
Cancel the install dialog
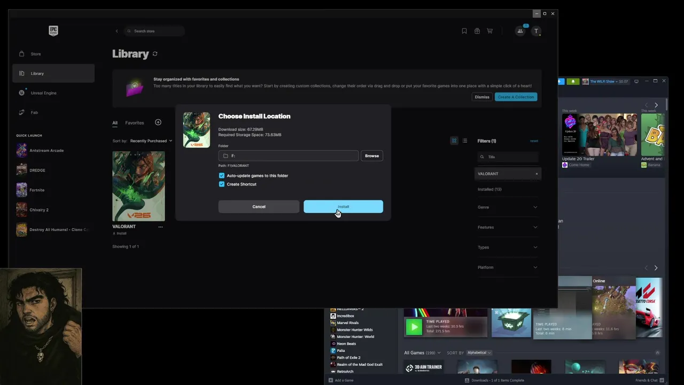point(259,206)
